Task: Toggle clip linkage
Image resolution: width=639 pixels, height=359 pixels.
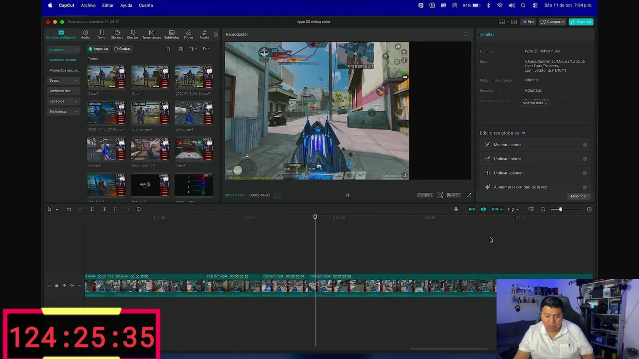Action: (x=495, y=209)
